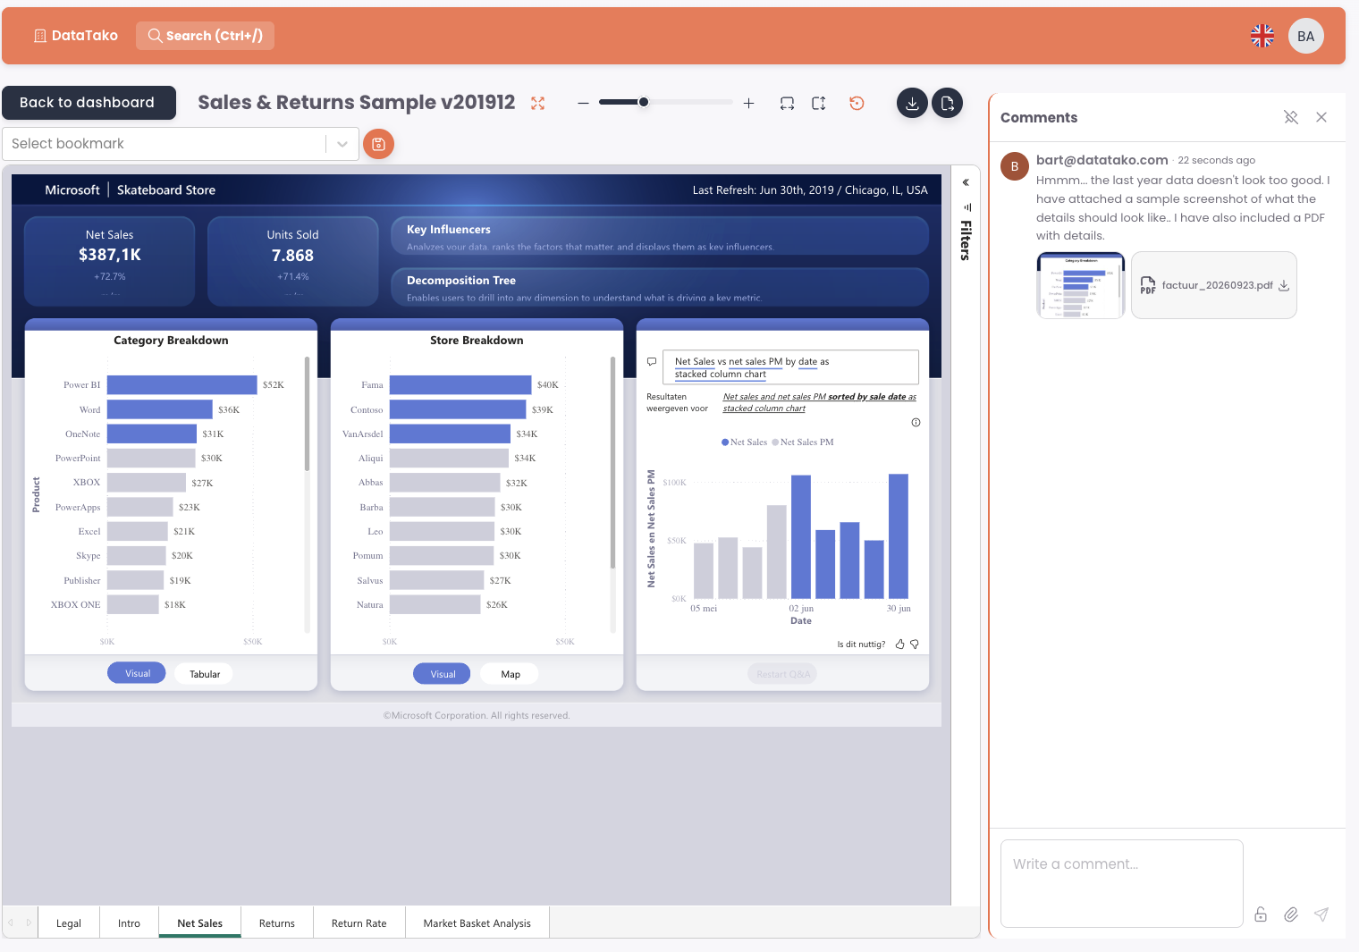Screen dimensions: 1359x952
Task: Expand the Filters pane with the double chevron
Action: tap(966, 182)
